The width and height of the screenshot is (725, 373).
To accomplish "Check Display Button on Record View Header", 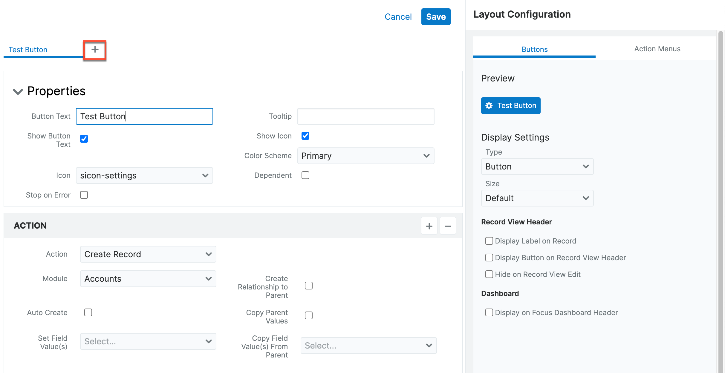I will [489, 258].
